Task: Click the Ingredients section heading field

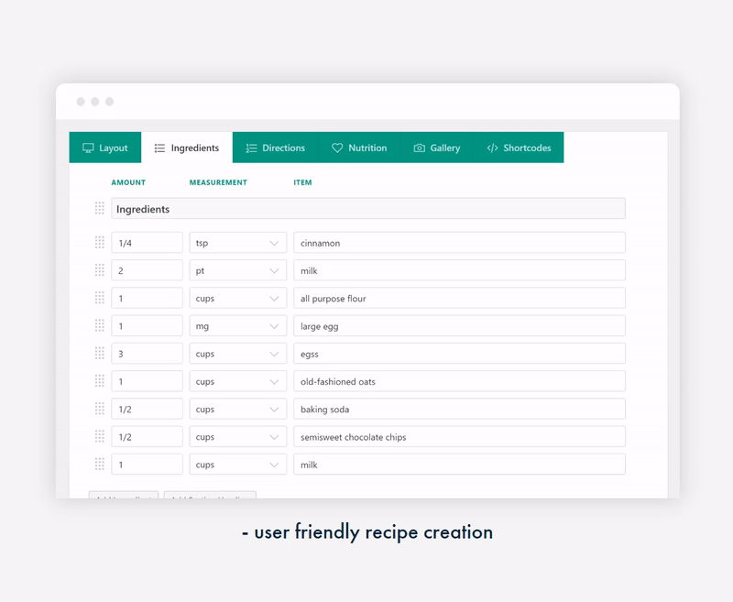Action: point(367,209)
